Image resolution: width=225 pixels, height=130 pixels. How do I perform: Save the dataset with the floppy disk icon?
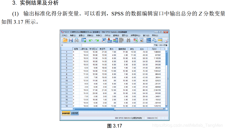[71, 40]
